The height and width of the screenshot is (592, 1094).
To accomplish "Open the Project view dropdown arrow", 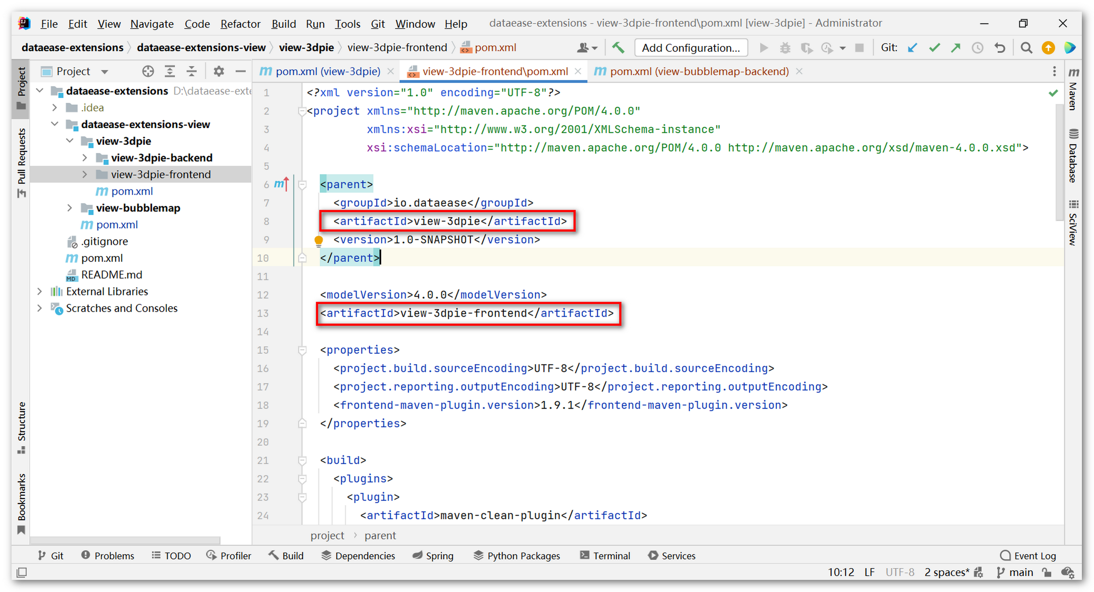I will (x=104, y=72).
